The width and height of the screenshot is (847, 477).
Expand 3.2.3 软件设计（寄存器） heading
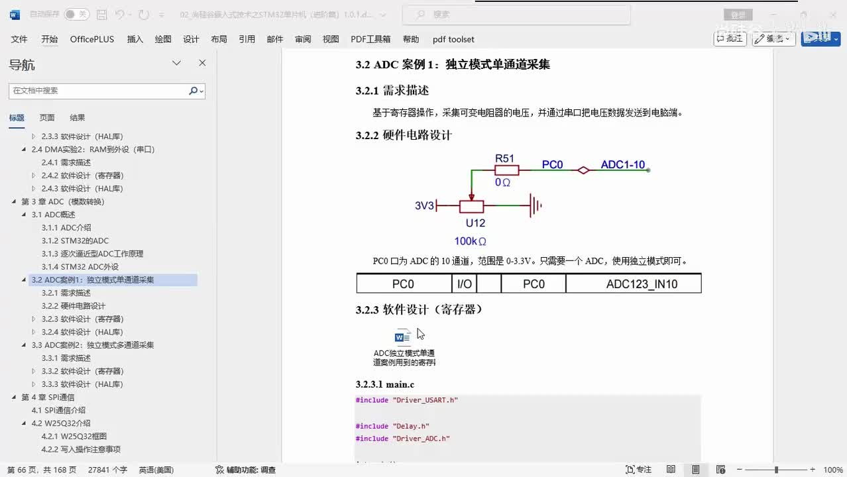[x=34, y=319]
